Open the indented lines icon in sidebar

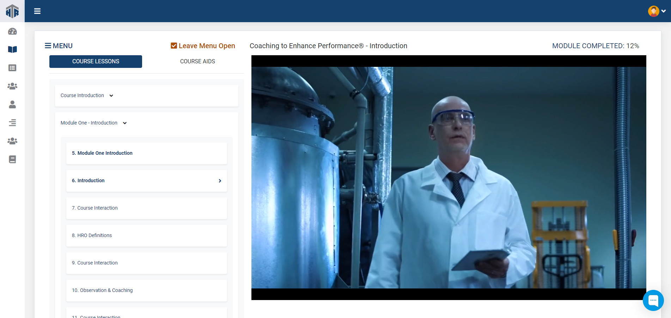point(12,123)
